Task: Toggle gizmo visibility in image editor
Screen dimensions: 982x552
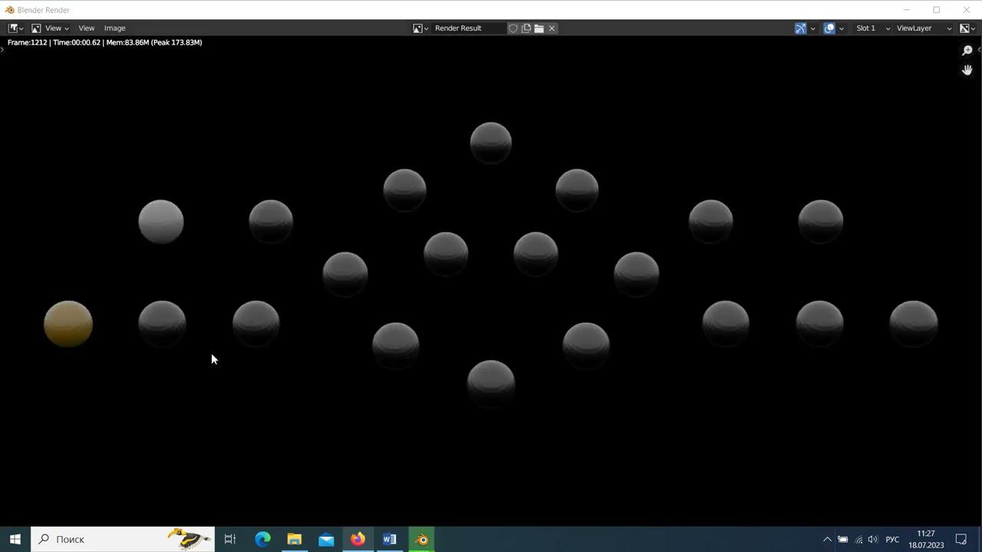Action: (x=800, y=28)
